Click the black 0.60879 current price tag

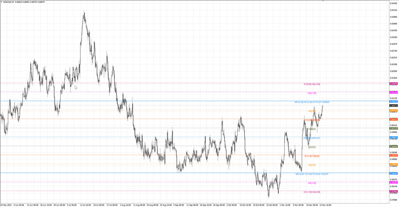[394, 105]
